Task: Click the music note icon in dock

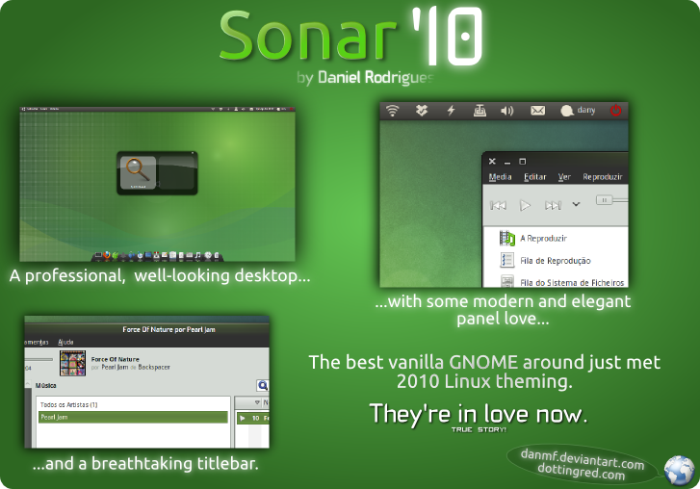Action: [197, 256]
